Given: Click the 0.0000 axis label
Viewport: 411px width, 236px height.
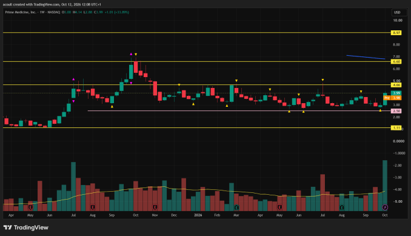Looking at the screenshot, I should click(398, 141).
